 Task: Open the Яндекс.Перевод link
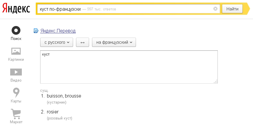point(58,31)
